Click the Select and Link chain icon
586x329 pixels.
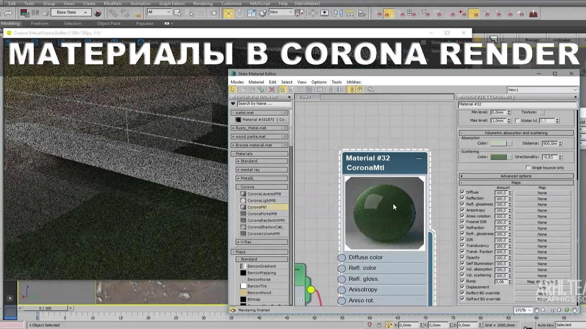coord(113,13)
